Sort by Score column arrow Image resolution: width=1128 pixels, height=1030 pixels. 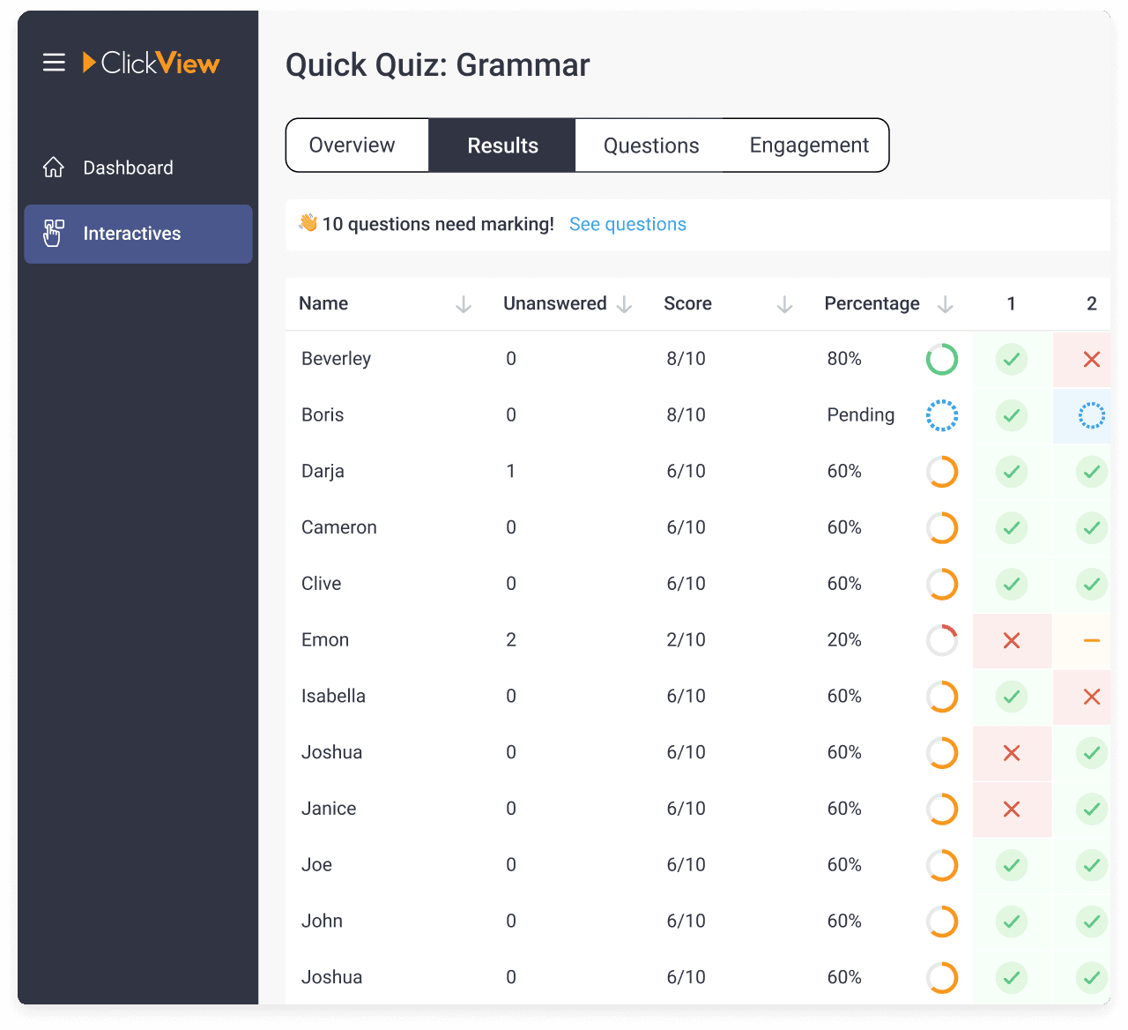pos(785,304)
